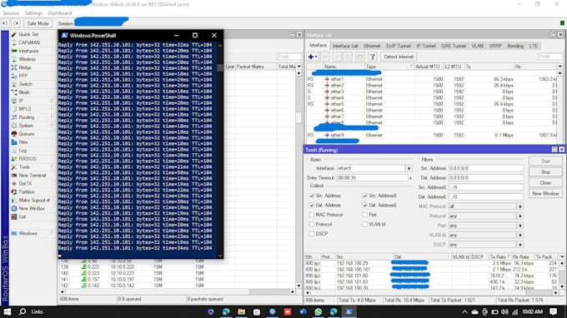Click the New Window button in Torch
The height and width of the screenshot is (318, 567).
coord(545,194)
